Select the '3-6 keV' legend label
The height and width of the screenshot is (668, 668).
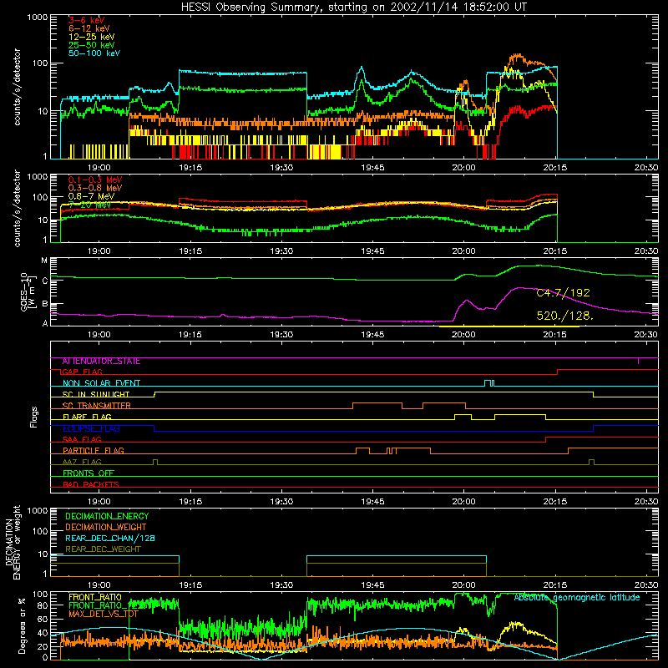87,20
